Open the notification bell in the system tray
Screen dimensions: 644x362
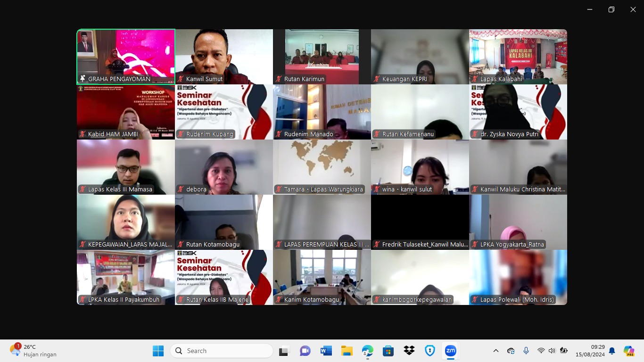point(612,351)
